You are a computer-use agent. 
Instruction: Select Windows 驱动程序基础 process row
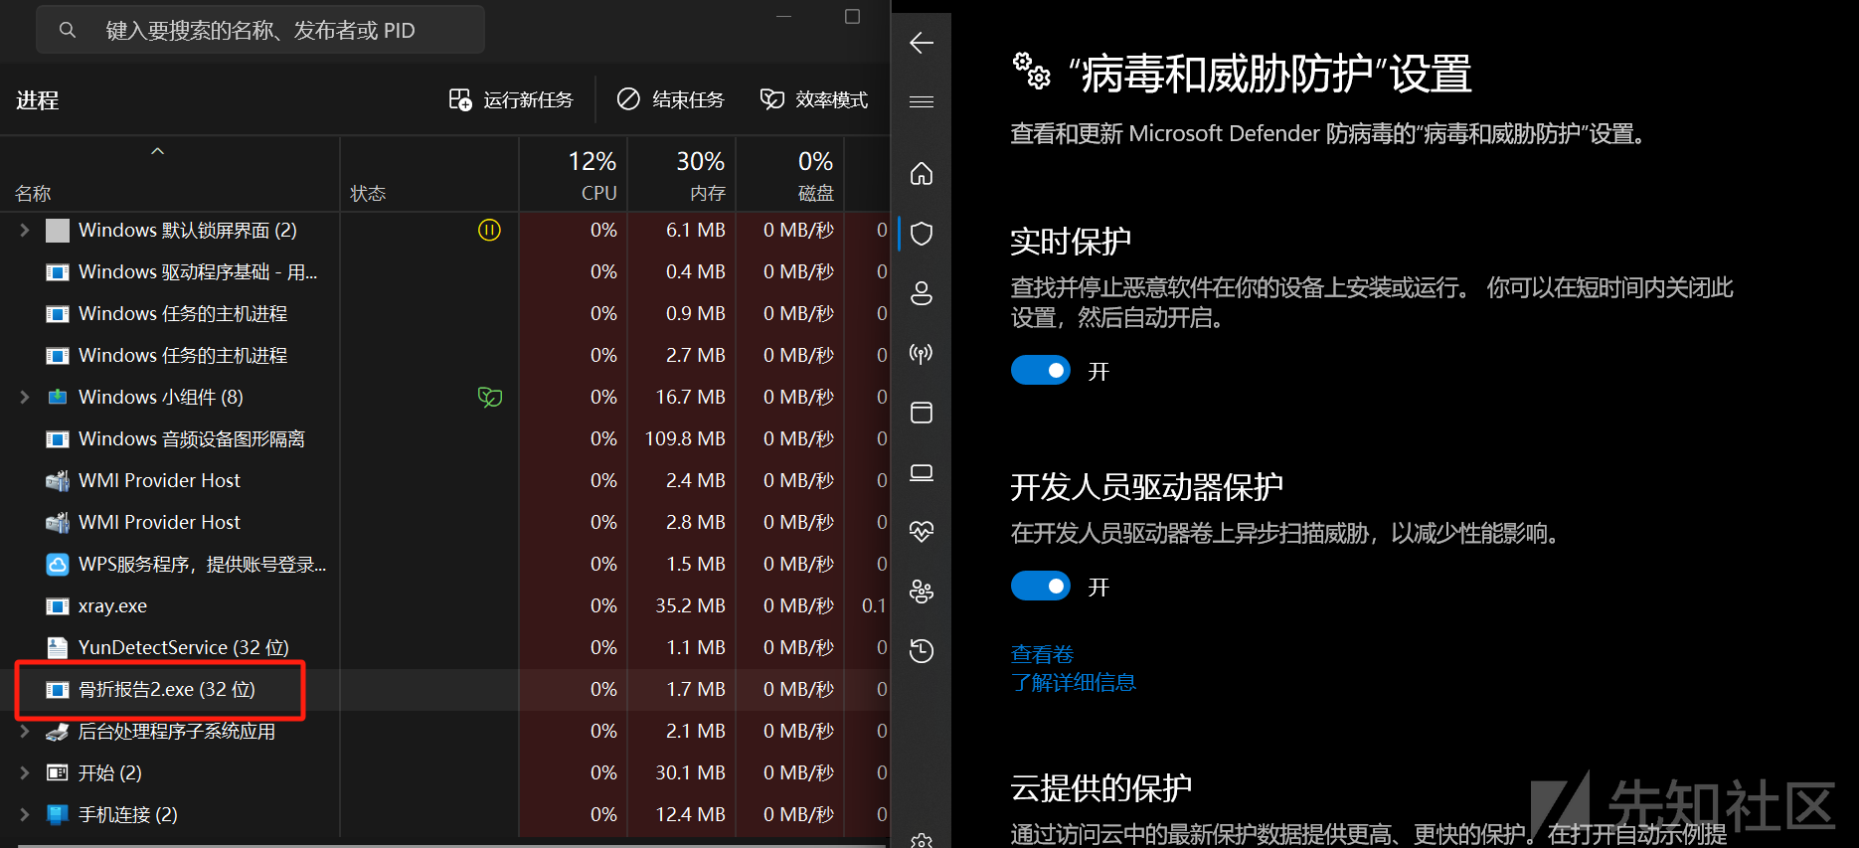[x=443, y=271]
